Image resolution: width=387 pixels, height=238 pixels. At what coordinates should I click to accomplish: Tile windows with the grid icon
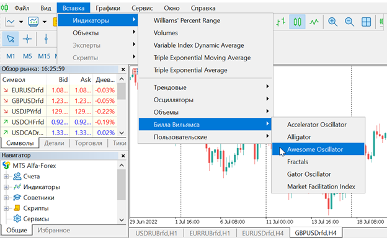pos(366,22)
